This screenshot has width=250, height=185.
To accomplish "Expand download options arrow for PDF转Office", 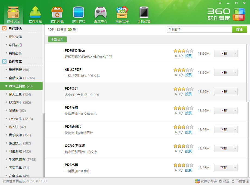I will pyautogui.click(x=235, y=54).
